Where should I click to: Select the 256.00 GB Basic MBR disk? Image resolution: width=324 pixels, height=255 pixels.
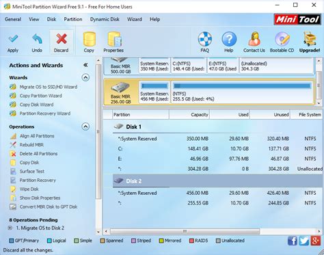pos(121,92)
